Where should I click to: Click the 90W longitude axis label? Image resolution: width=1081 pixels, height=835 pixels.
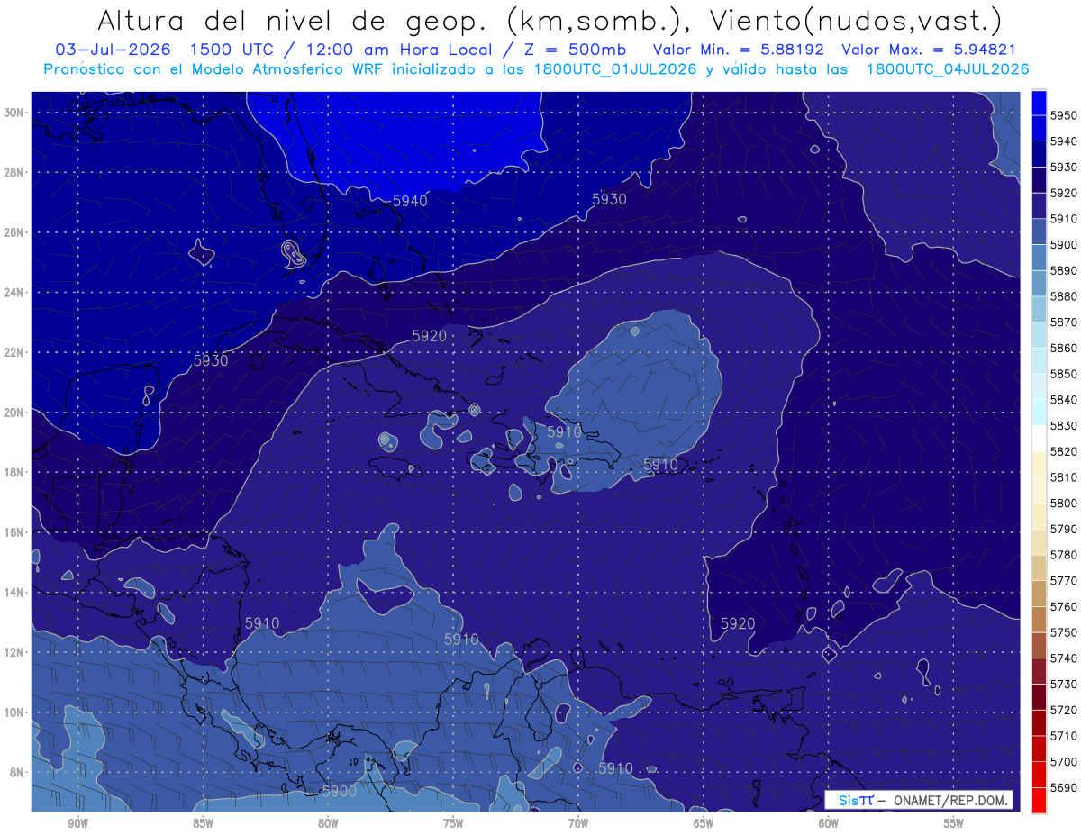click(x=77, y=823)
